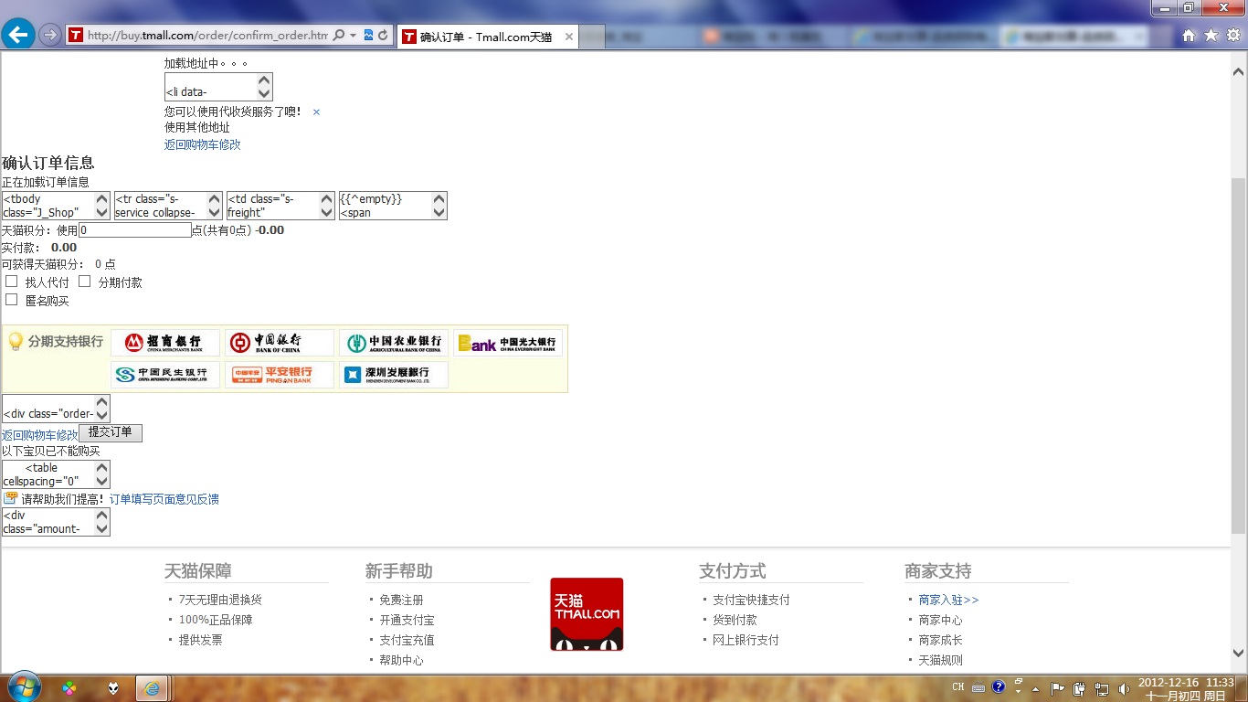The height and width of the screenshot is (702, 1248).
Task: Click inside the '<tbody class="J_Shop"' textarea
Action: pyautogui.click(x=48, y=206)
